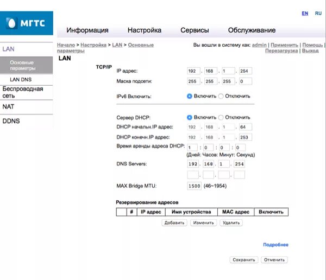Enable DHCP server Включить radio
Screen dimensions: 326x280
coord(190,117)
